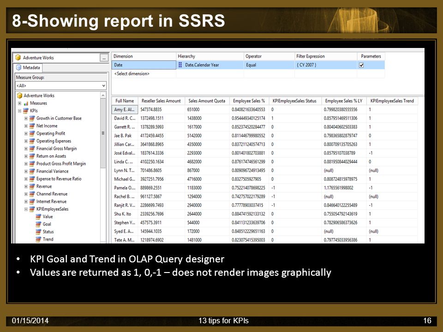Click the KPIEmployeeSales Status column header

pyautogui.click(x=294, y=101)
